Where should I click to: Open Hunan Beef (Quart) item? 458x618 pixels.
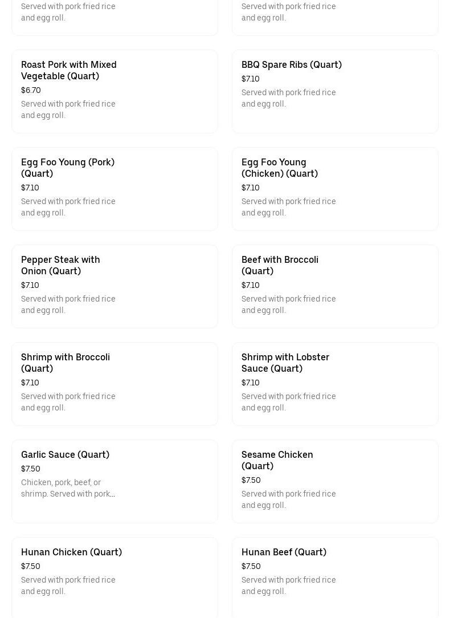tap(284, 552)
